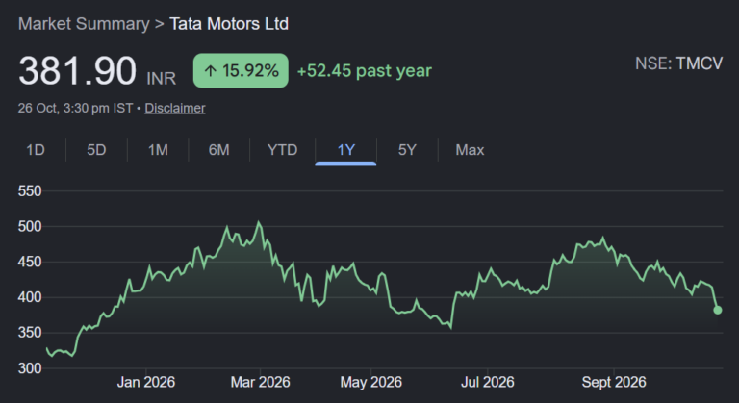
Task: Click the 500 y-axis value
Action: click(30, 226)
